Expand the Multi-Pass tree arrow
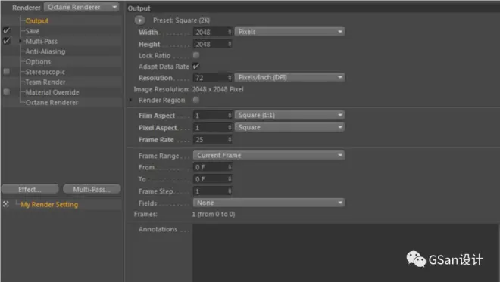500x282 pixels. (x=20, y=41)
